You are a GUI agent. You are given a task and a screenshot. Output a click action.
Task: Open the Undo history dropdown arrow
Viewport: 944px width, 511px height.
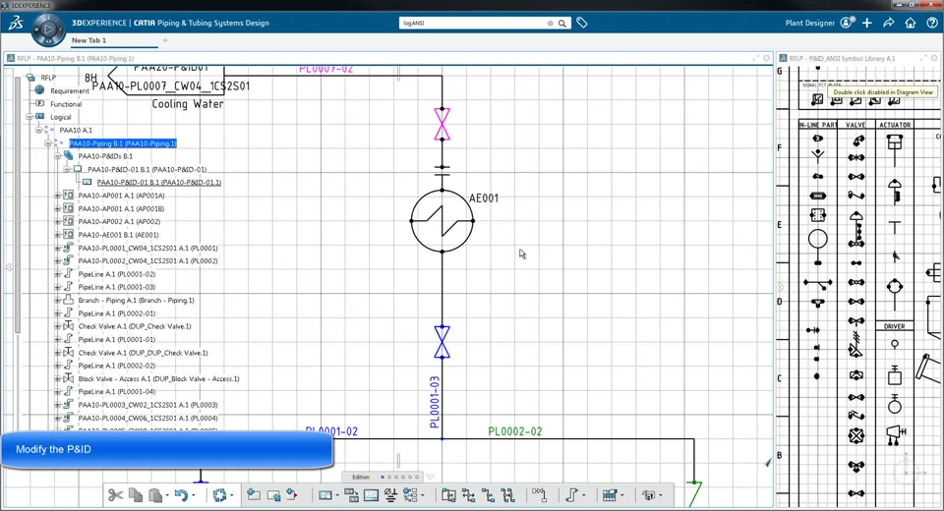194,495
